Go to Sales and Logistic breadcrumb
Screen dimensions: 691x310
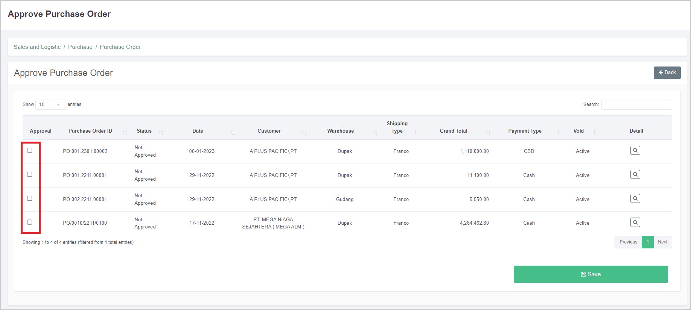(37, 47)
